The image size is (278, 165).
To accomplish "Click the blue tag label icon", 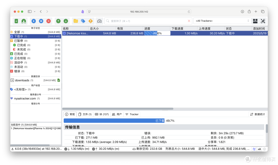I will [83, 21].
